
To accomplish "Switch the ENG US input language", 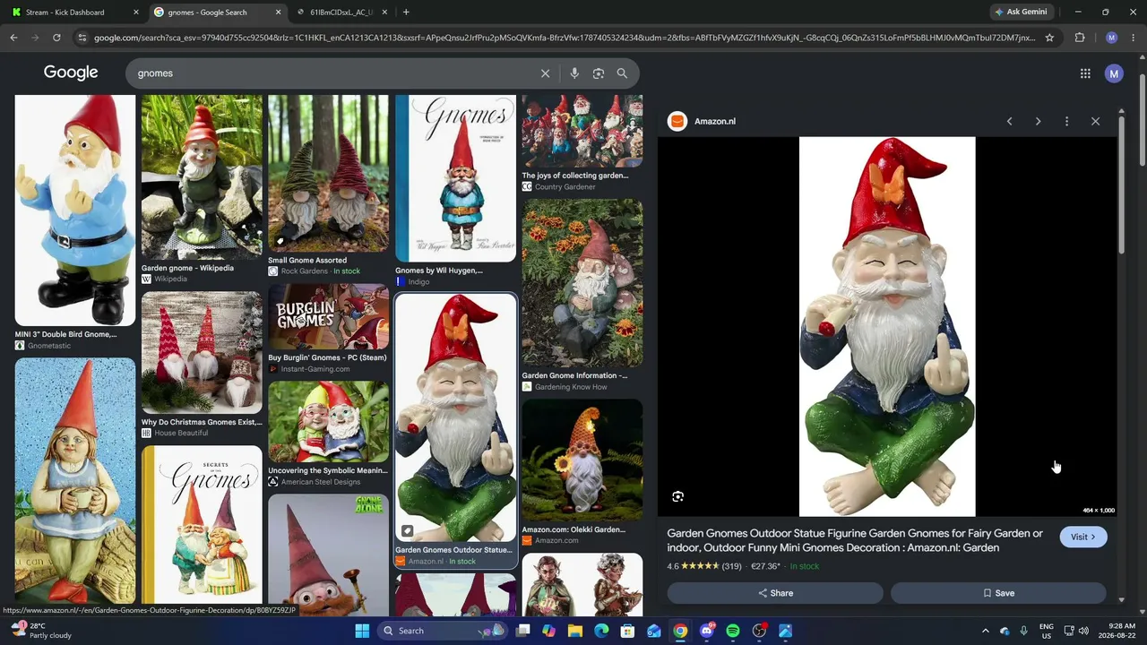I will pos(1046,631).
